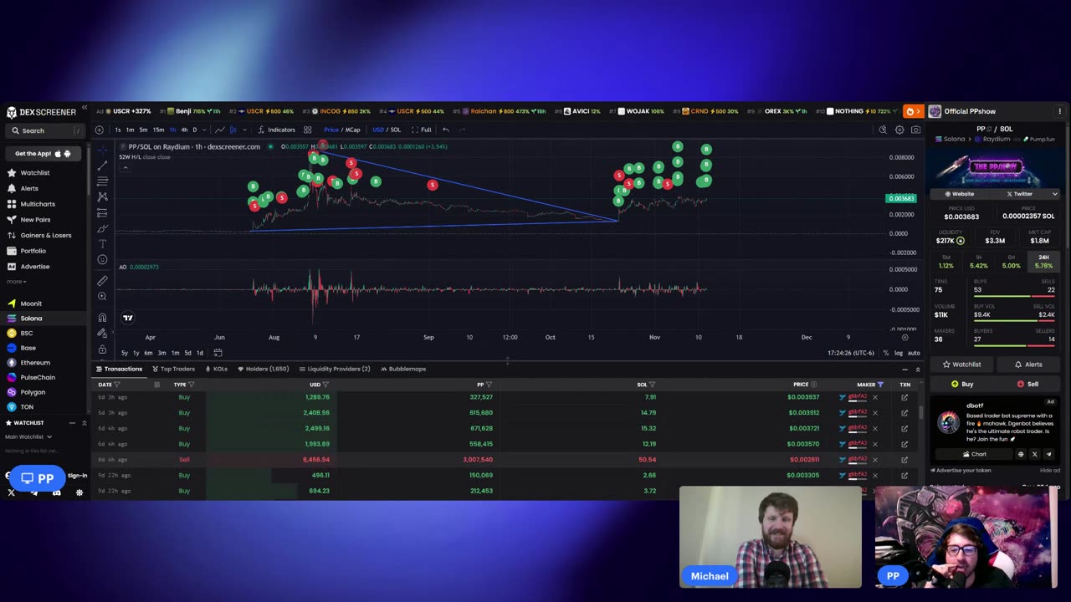Open the chart layout templates grid icon
The width and height of the screenshot is (1071, 602).
(x=308, y=130)
